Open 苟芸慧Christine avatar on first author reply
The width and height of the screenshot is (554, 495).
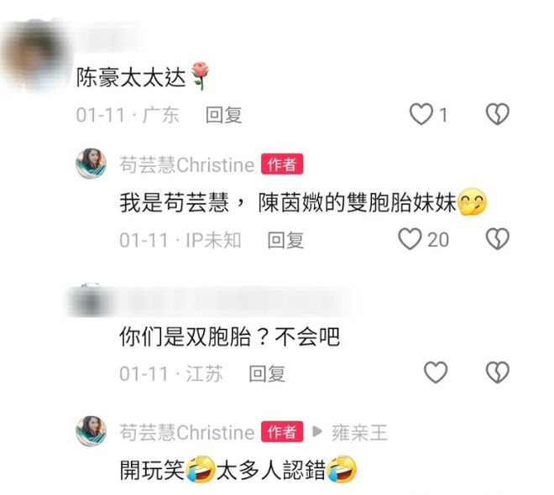[91, 164]
